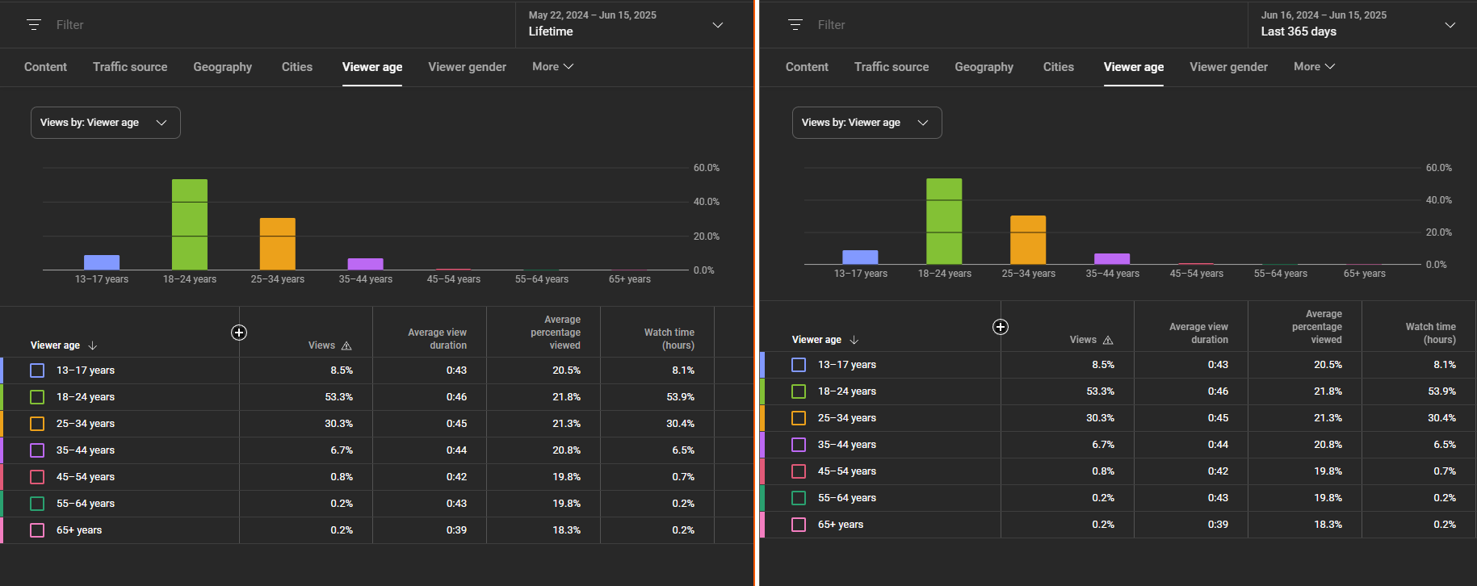
Task: Click the Watch time (hours) column header in the Lifetime table
Action: [x=669, y=338]
